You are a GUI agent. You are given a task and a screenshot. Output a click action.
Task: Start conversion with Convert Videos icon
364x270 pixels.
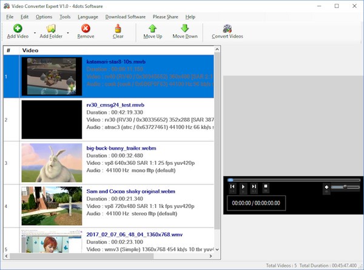(x=227, y=28)
